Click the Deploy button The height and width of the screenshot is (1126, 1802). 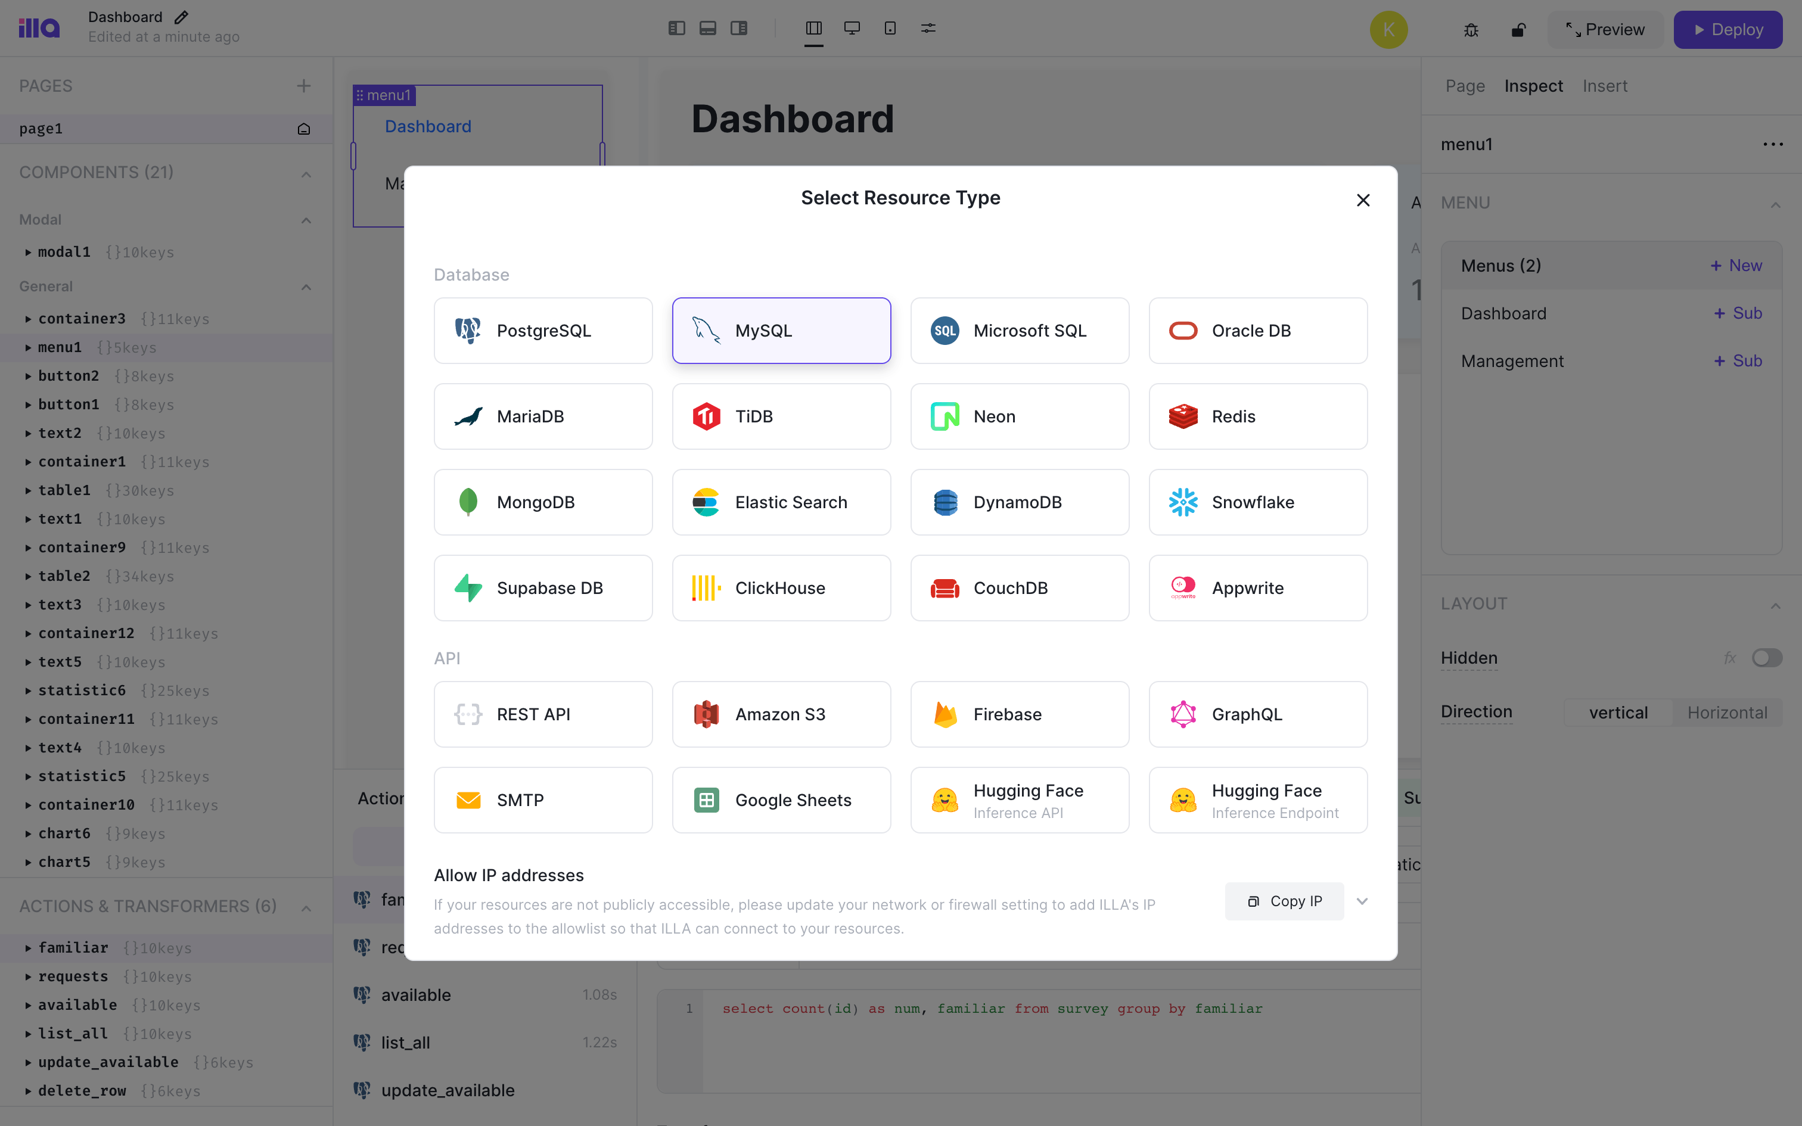(1728, 30)
